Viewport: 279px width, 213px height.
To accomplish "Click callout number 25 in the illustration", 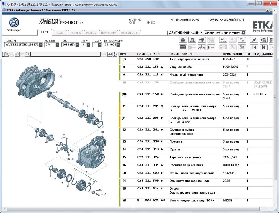I will click(x=64, y=135).
